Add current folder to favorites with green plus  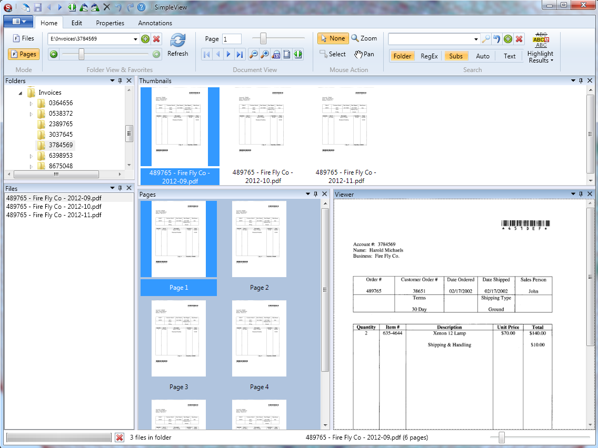coord(145,39)
